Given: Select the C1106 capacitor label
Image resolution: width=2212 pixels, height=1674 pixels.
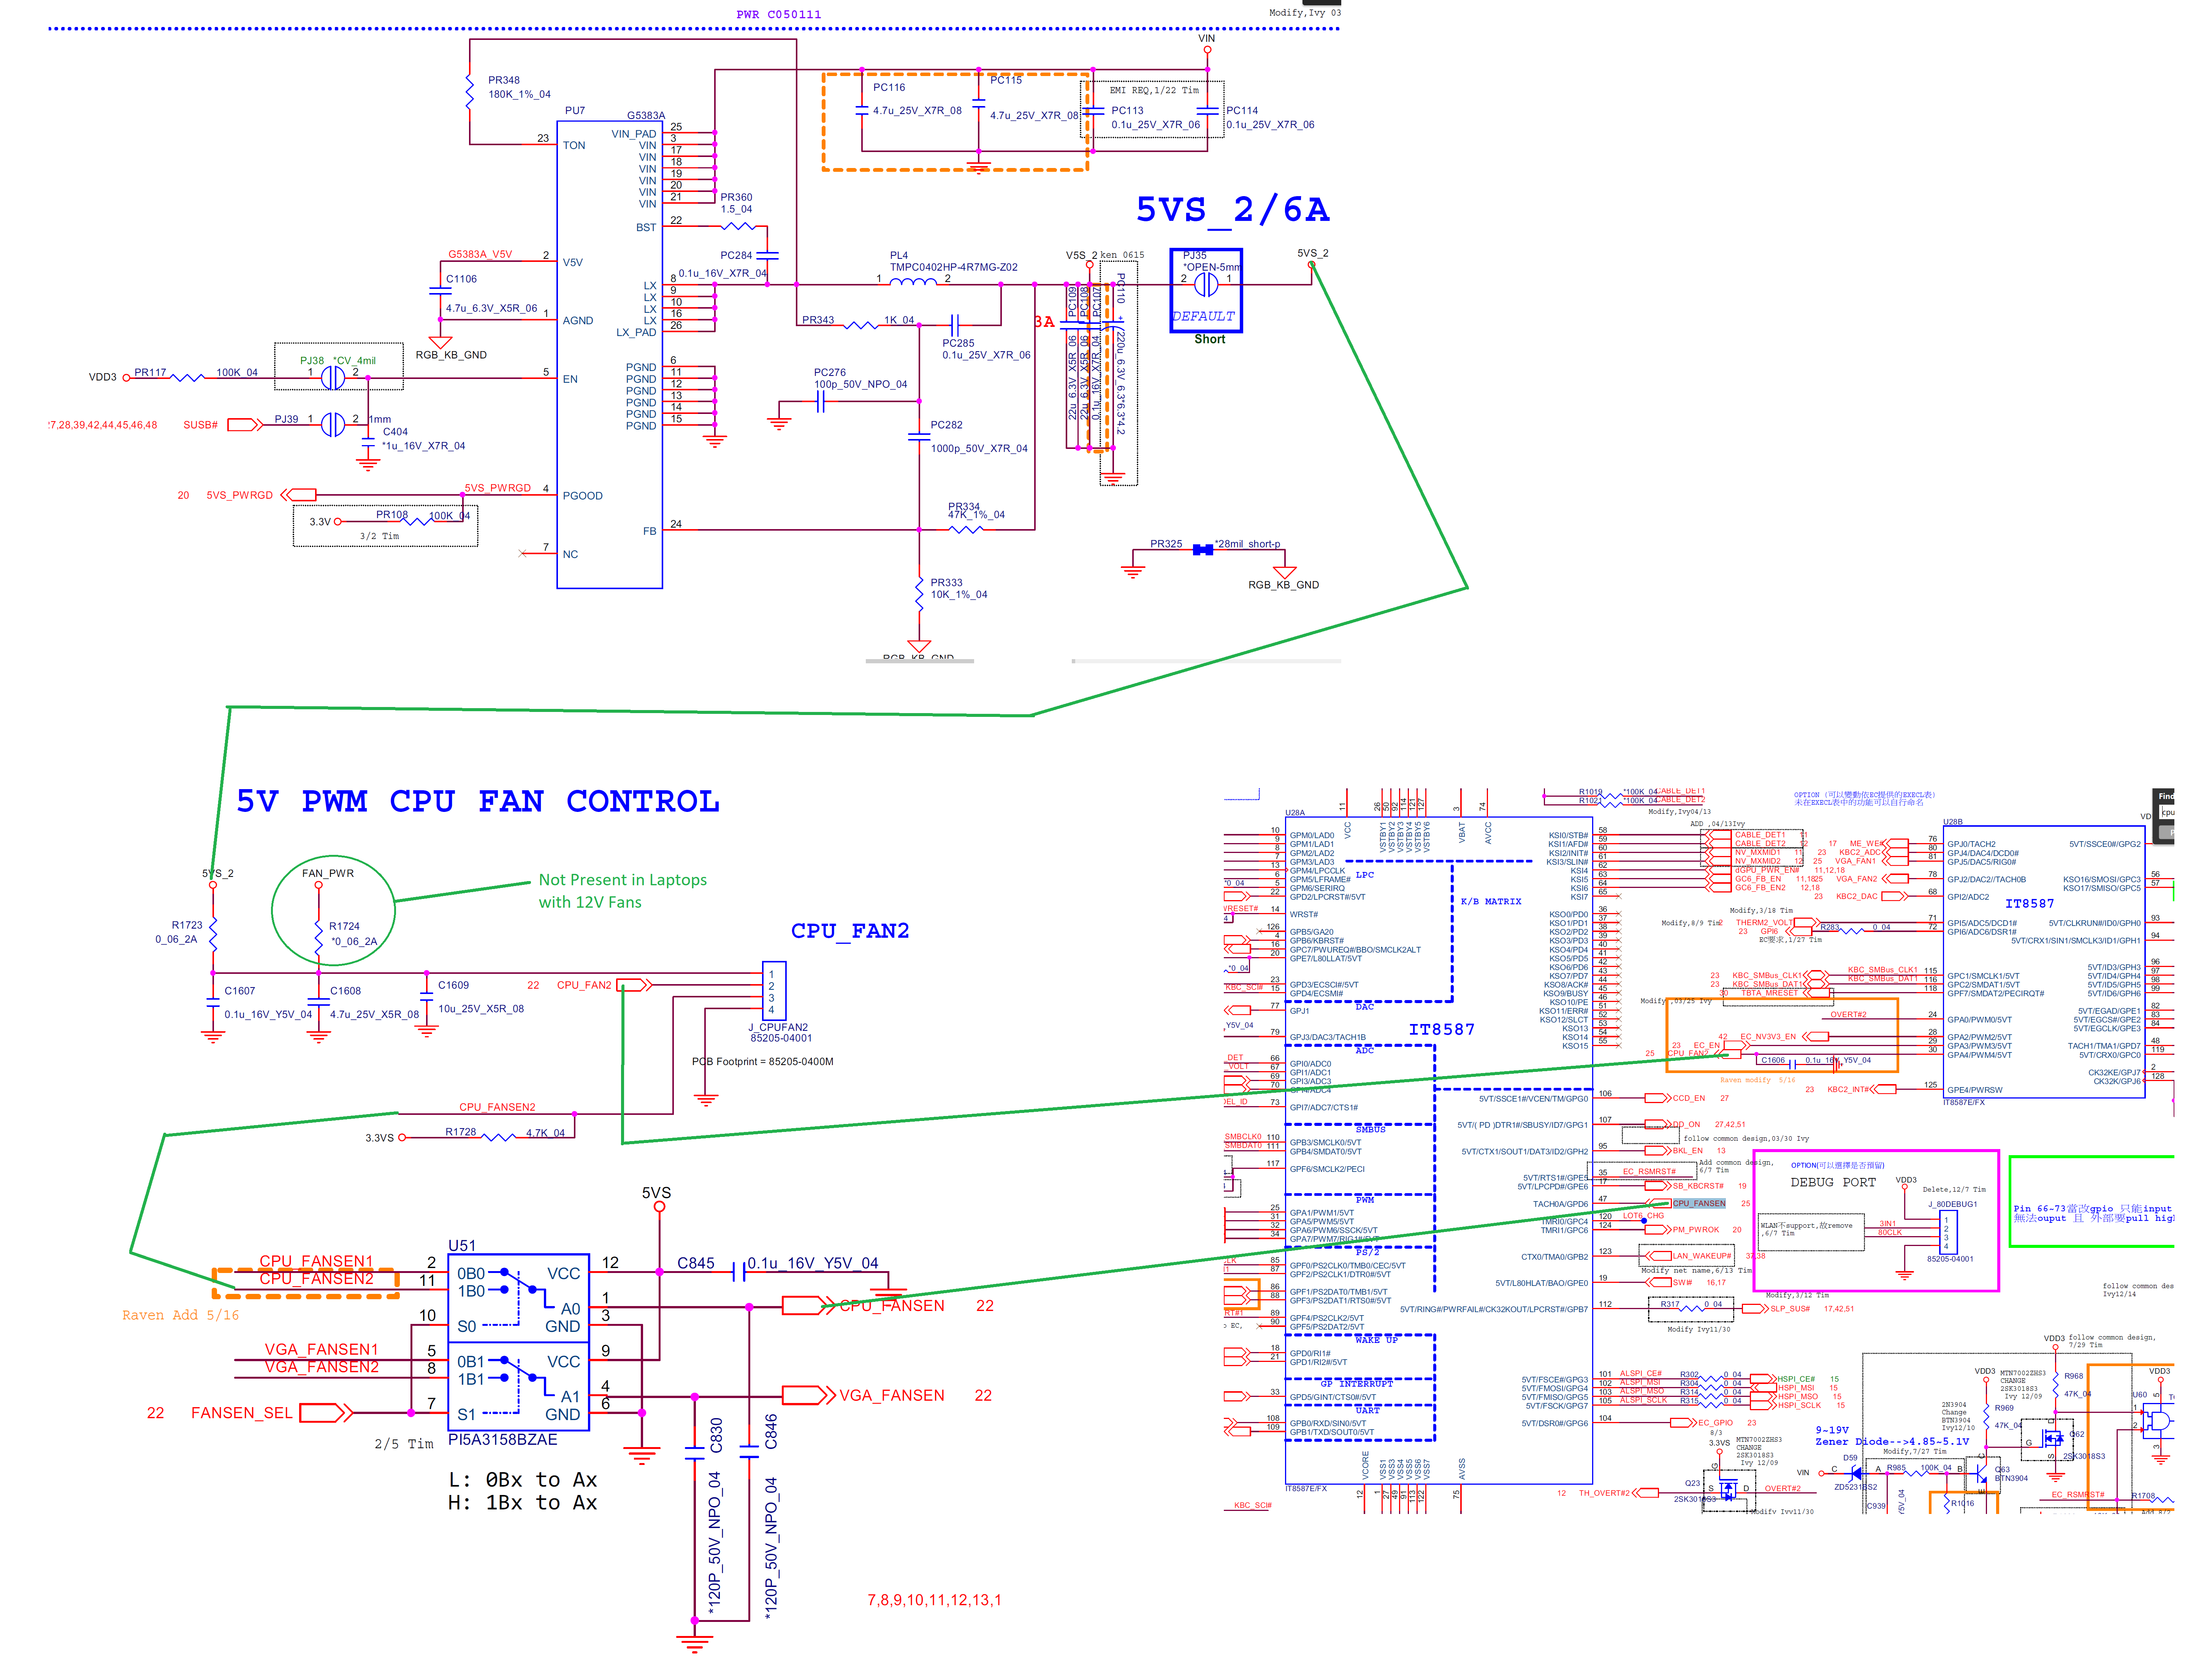Looking at the screenshot, I should (461, 279).
